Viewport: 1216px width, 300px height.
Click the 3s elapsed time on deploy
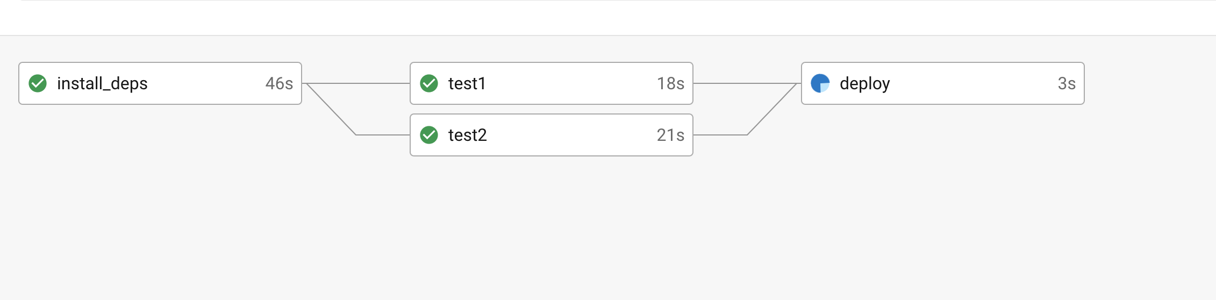[1067, 83]
